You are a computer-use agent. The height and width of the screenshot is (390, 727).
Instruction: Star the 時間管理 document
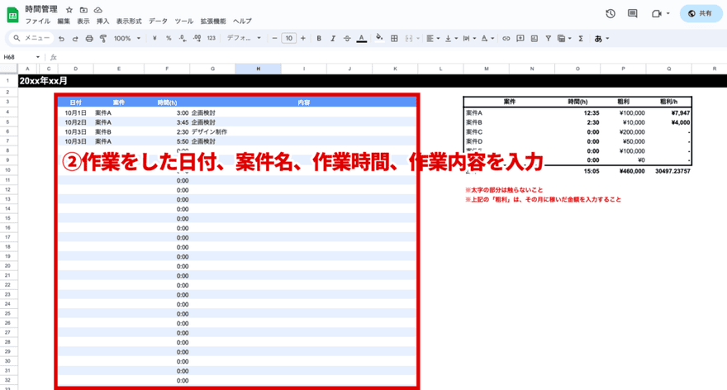pos(69,10)
